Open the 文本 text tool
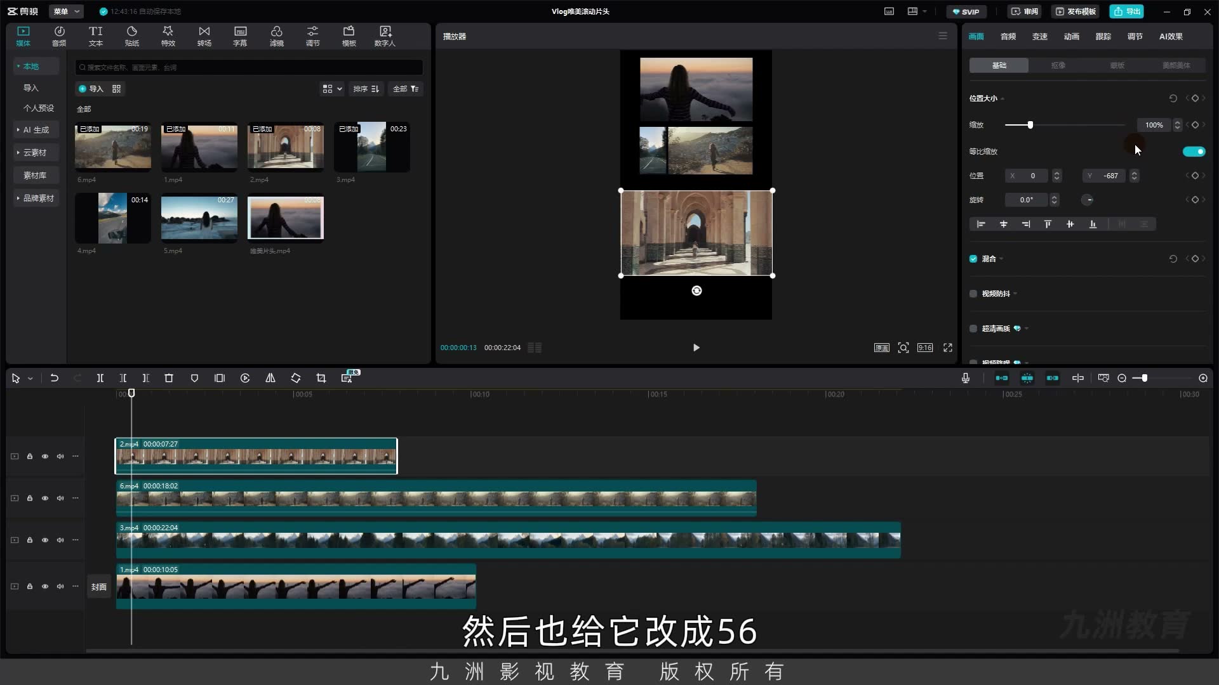This screenshot has height=685, width=1219. pos(96,36)
